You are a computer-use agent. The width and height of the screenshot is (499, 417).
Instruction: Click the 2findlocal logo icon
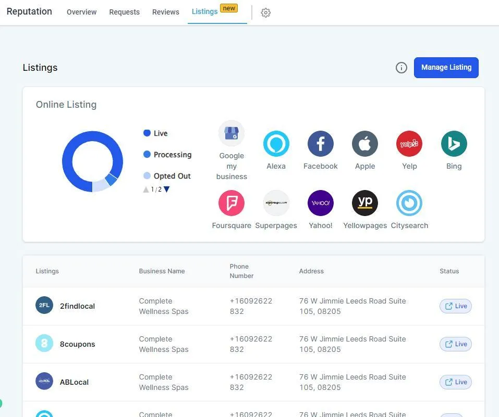click(x=44, y=305)
